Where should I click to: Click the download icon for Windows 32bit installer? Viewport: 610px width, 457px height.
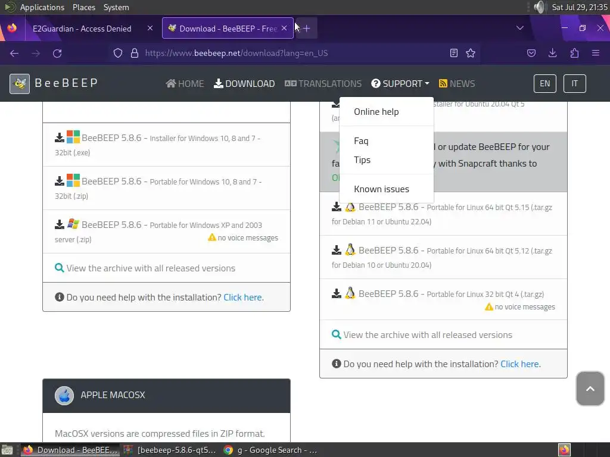(x=60, y=137)
